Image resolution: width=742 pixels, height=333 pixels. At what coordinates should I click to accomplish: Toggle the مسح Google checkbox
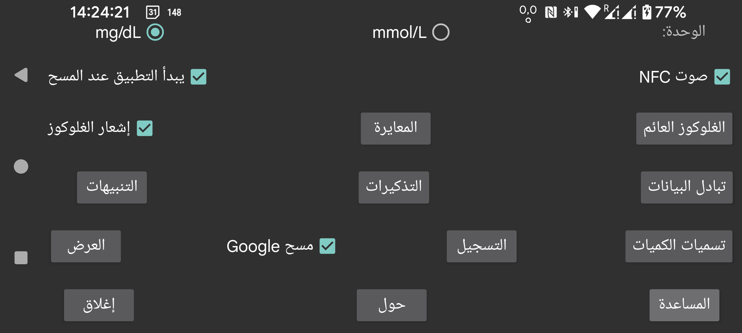tap(327, 246)
